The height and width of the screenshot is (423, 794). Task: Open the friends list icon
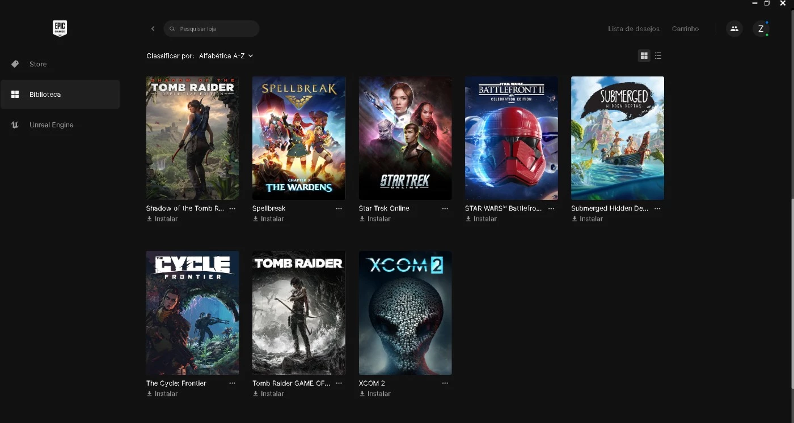734,28
